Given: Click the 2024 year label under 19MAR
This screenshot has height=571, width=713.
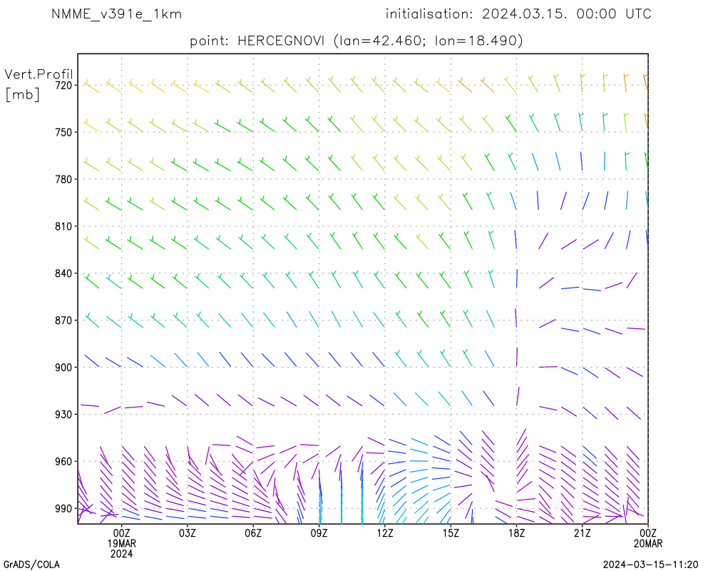Looking at the screenshot, I should click(x=121, y=554).
